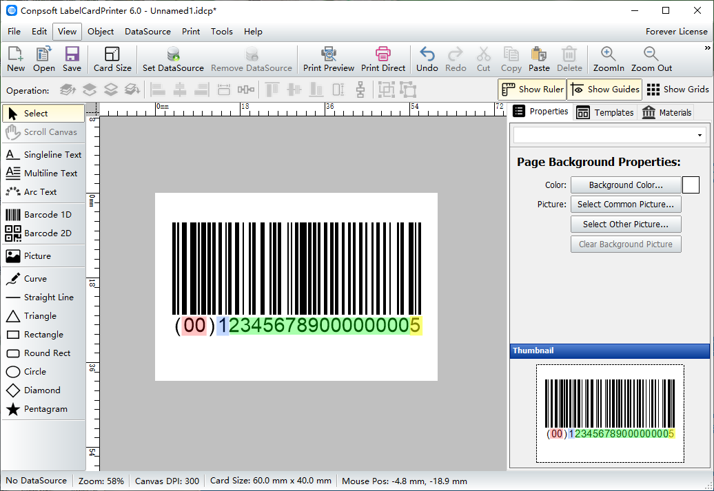Viewport: 714px width, 491px height.
Task: Toggle the Show Guides option
Action: [x=604, y=90]
